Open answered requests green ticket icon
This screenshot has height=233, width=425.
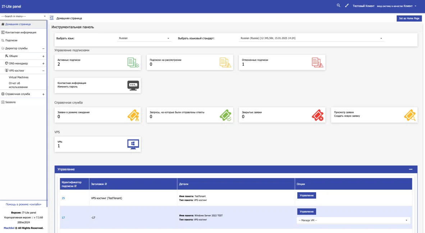point(225,115)
